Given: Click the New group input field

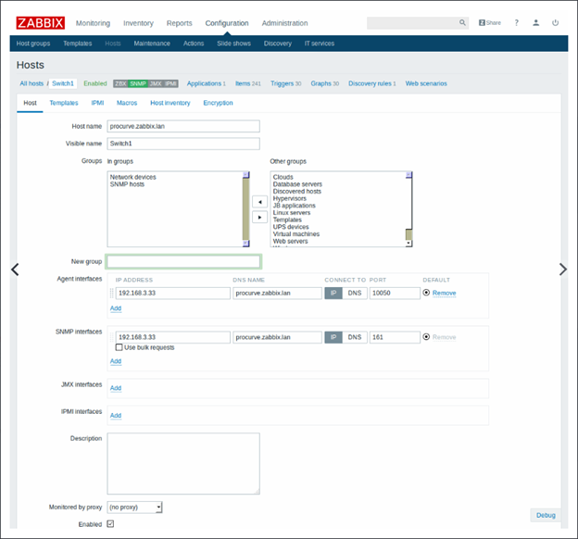Looking at the screenshot, I should (183, 261).
